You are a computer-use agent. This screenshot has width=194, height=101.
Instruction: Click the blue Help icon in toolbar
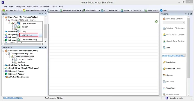161,10
